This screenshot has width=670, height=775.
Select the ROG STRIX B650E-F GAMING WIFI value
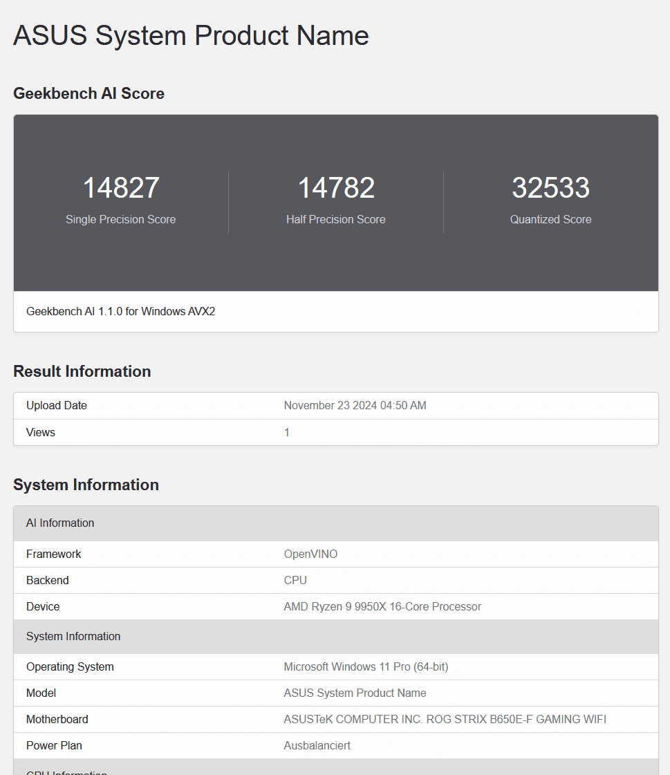[445, 719]
